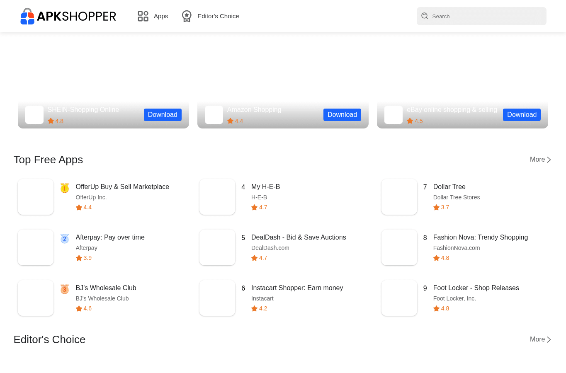Viewport: 566px width, 373px height.
Task: Click the search magnifier icon
Action: pyautogui.click(x=425, y=16)
